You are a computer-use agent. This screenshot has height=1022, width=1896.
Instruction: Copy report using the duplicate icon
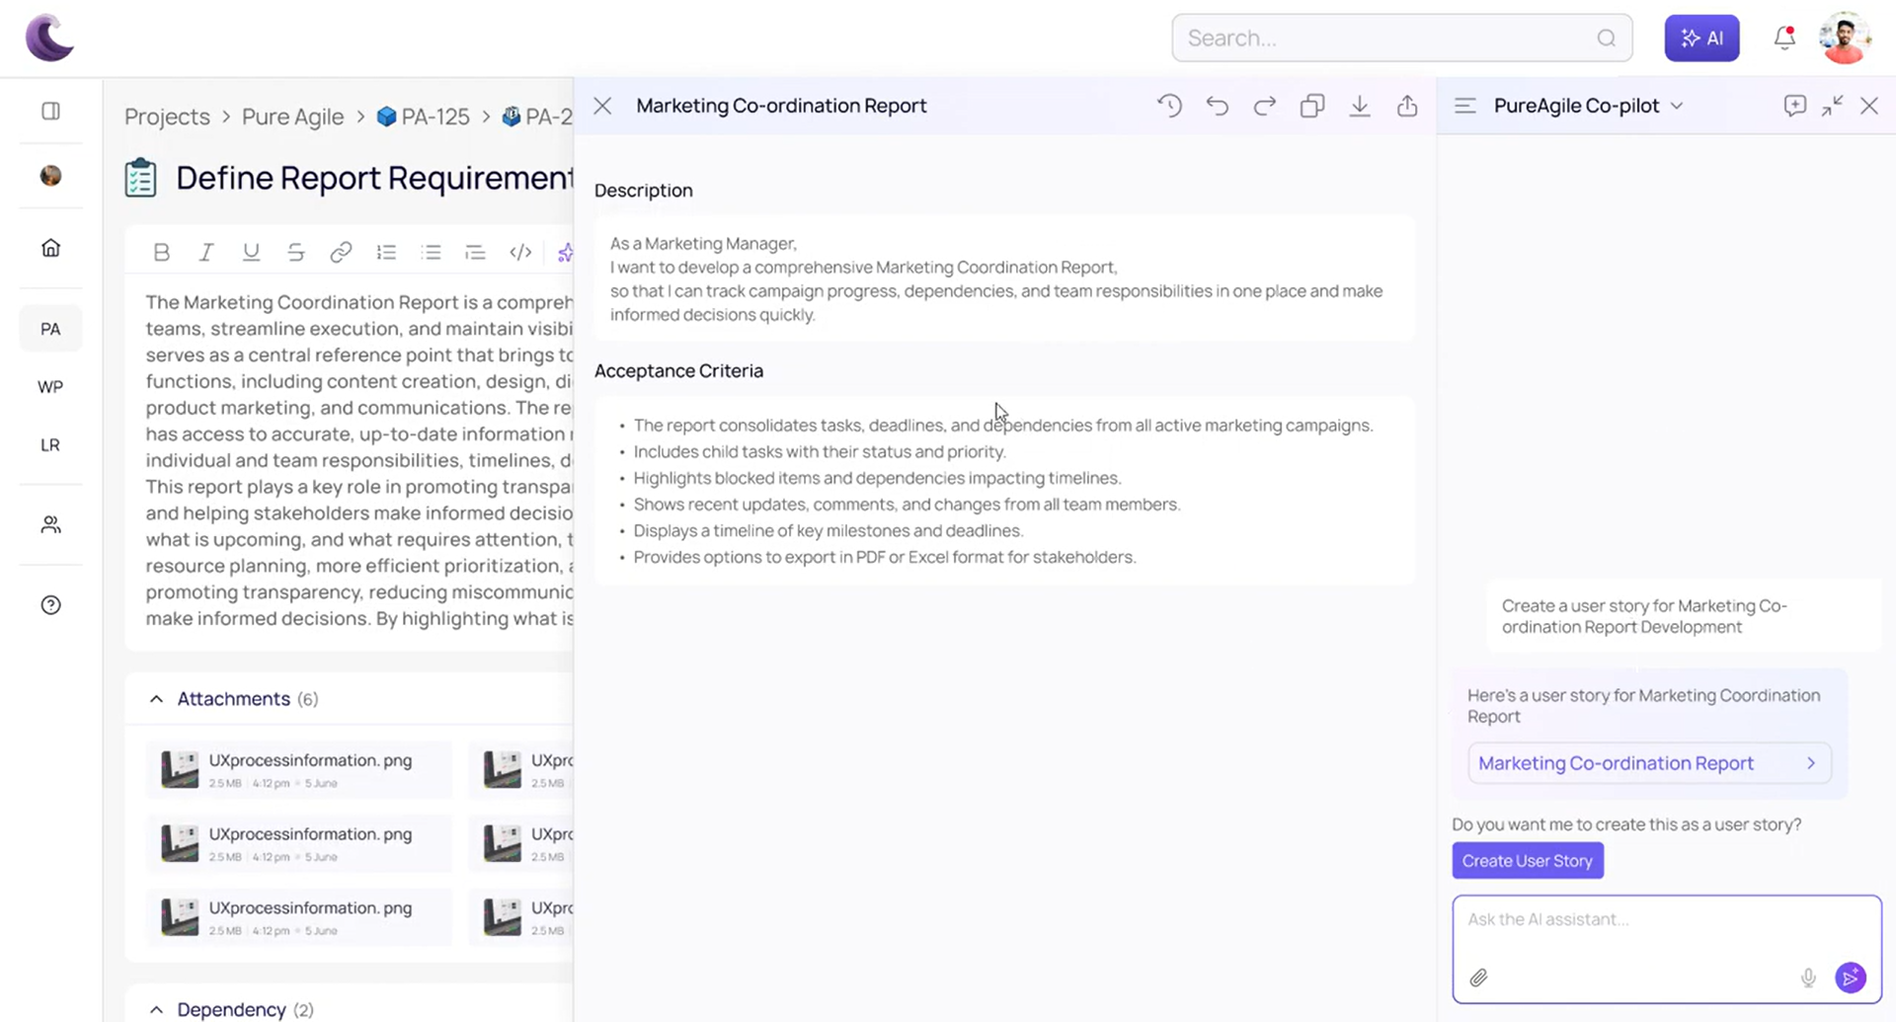pyautogui.click(x=1311, y=106)
